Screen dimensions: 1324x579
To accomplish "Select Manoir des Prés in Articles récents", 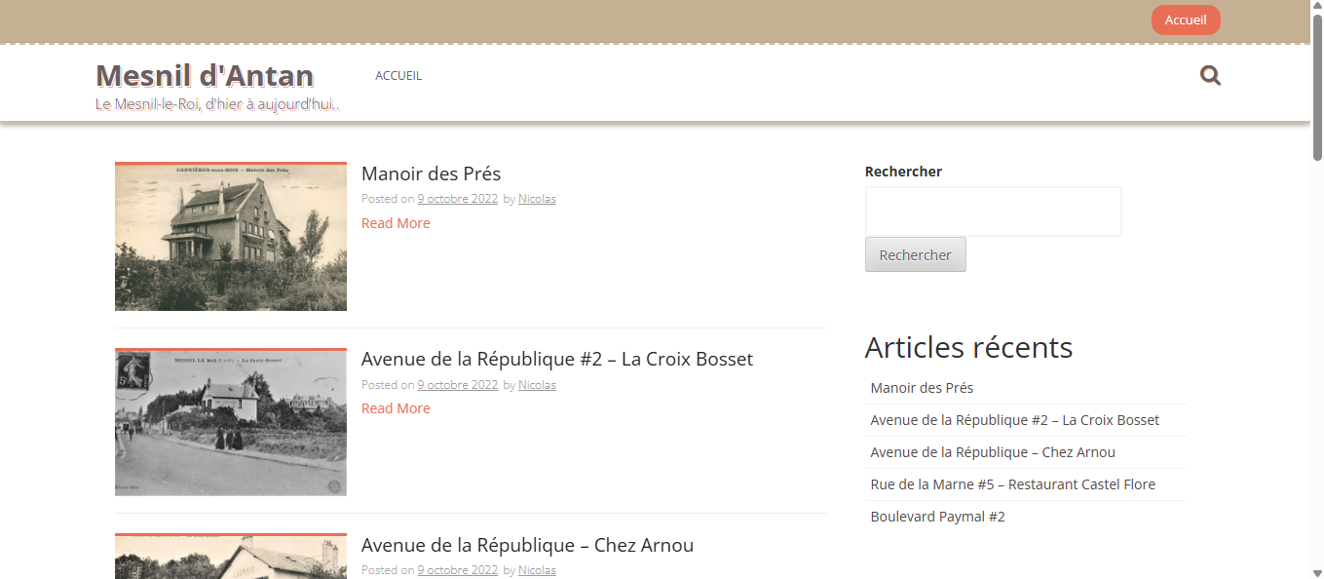I will (x=922, y=387).
